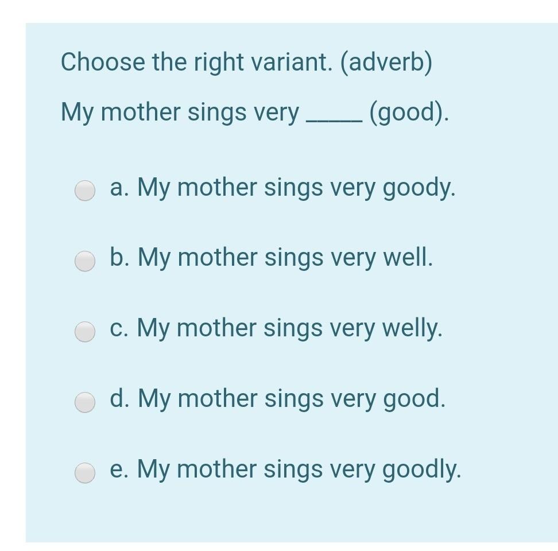Click the '(good)' hint word

click(x=409, y=113)
